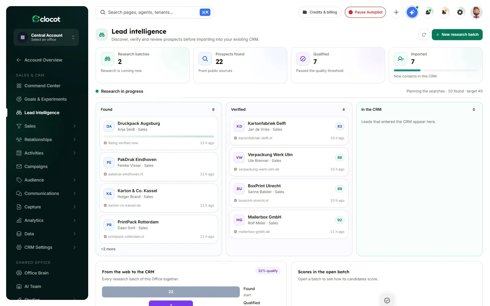Screen dimensions: 490x306
Task: Click the refresh icon beside New research batch
Action: coord(424,35)
